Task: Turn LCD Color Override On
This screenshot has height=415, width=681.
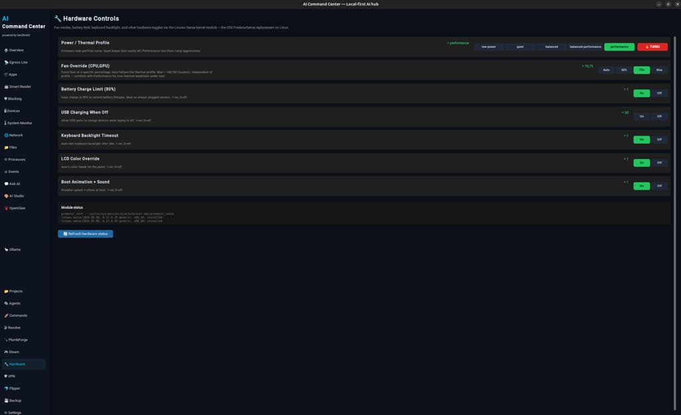Action: point(642,163)
